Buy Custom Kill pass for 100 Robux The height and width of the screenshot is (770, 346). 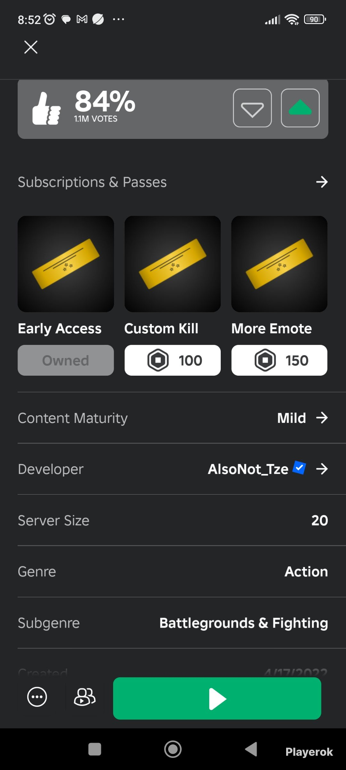pyautogui.click(x=173, y=360)
